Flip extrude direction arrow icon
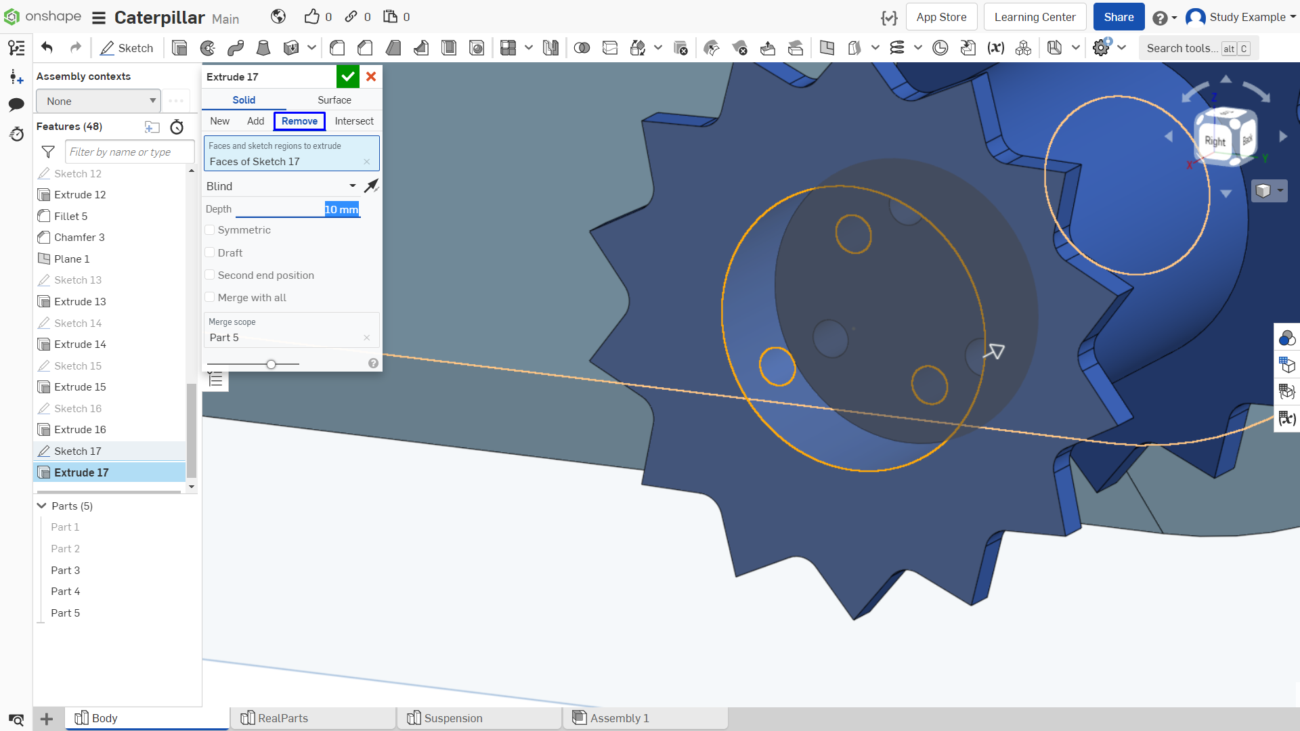Viewport: 1300px width, 731px height. click(371, 185)
